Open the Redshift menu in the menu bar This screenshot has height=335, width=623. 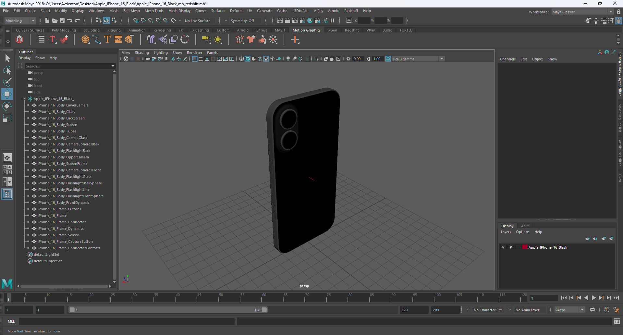[x=351, y=11]
